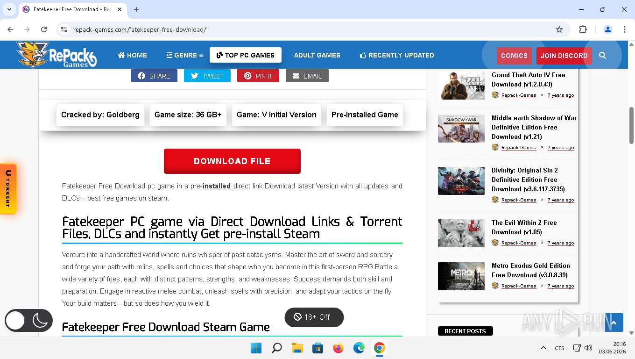Go back with browser back arrow
The image size is (635, 359).
point(10,29)
